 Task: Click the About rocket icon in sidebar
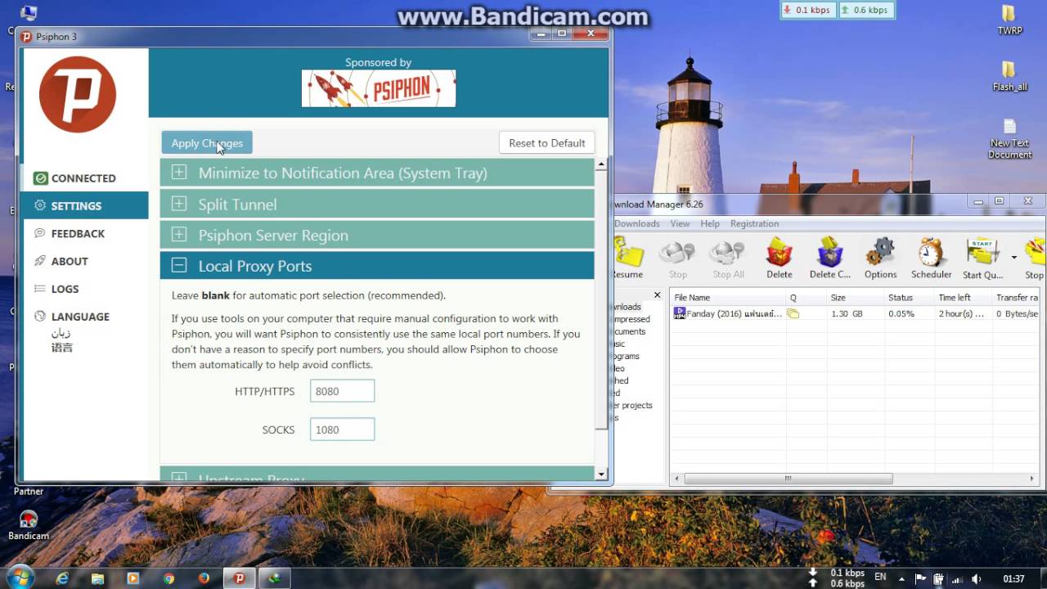[x=40, y=261]
